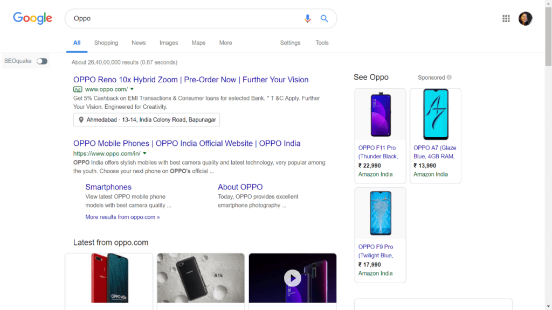The height and width of the screenshot is (310, 552).
Task: Expand the dropdown arrow next to https://www.oppo.com/in/
Action: [x=144, y=153]
